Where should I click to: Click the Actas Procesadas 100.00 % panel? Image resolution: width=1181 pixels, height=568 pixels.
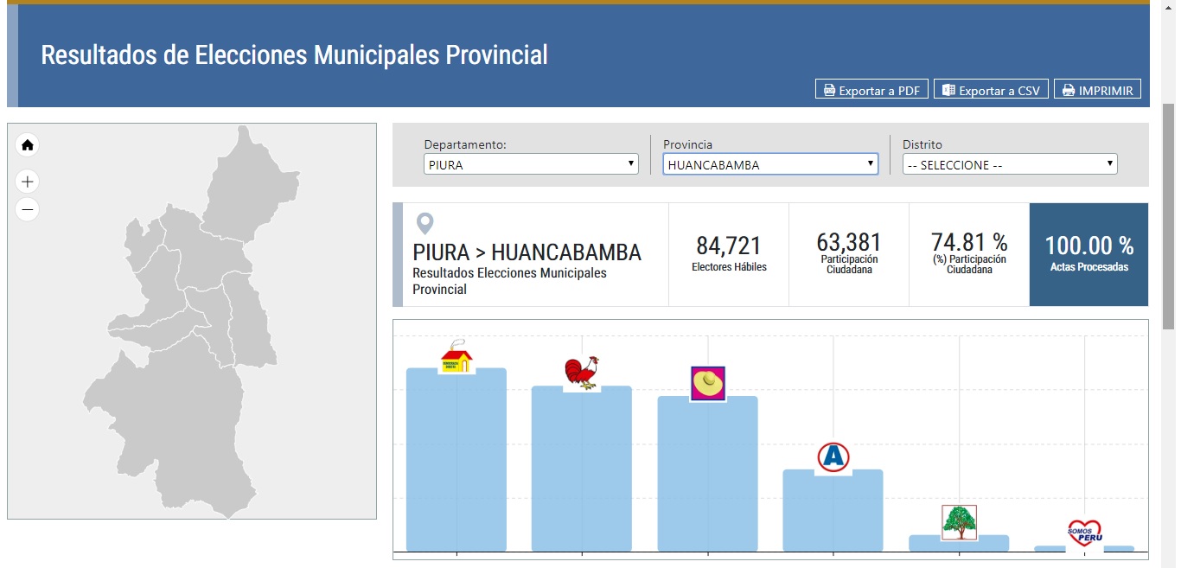pyautogui.click(x=1088, y=254)
